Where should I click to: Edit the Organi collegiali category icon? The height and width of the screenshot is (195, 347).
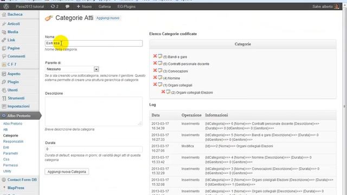(160, 84)
